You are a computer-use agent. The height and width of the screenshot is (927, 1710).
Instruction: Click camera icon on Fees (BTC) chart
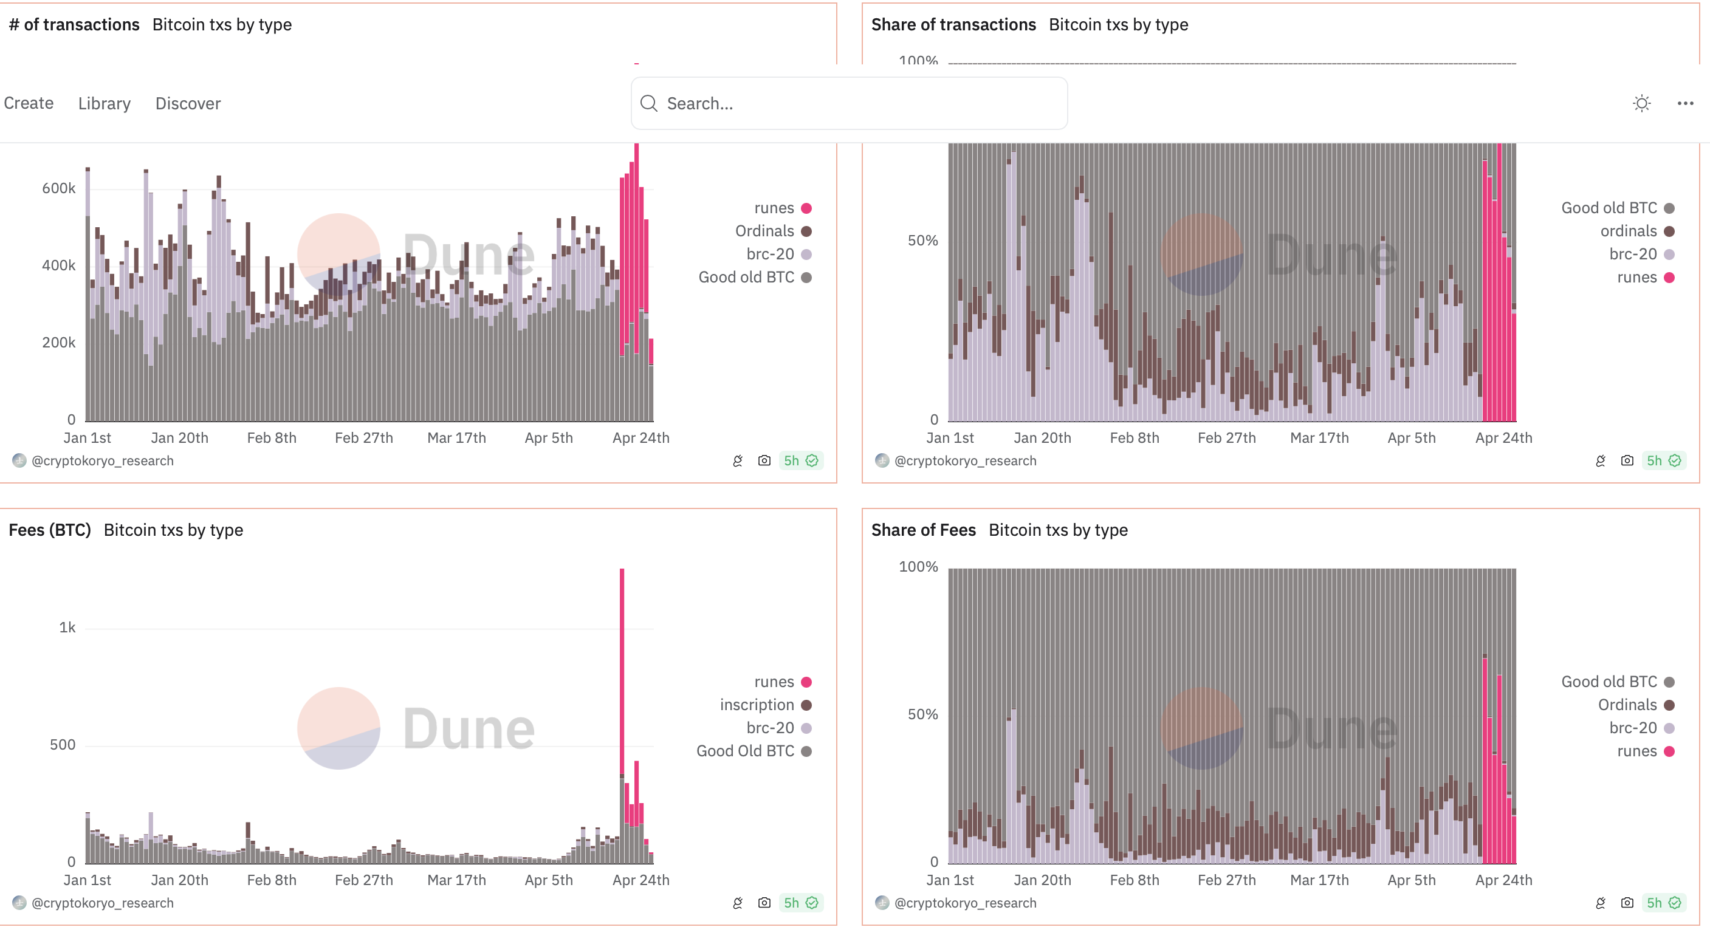(x=764, y=903)
